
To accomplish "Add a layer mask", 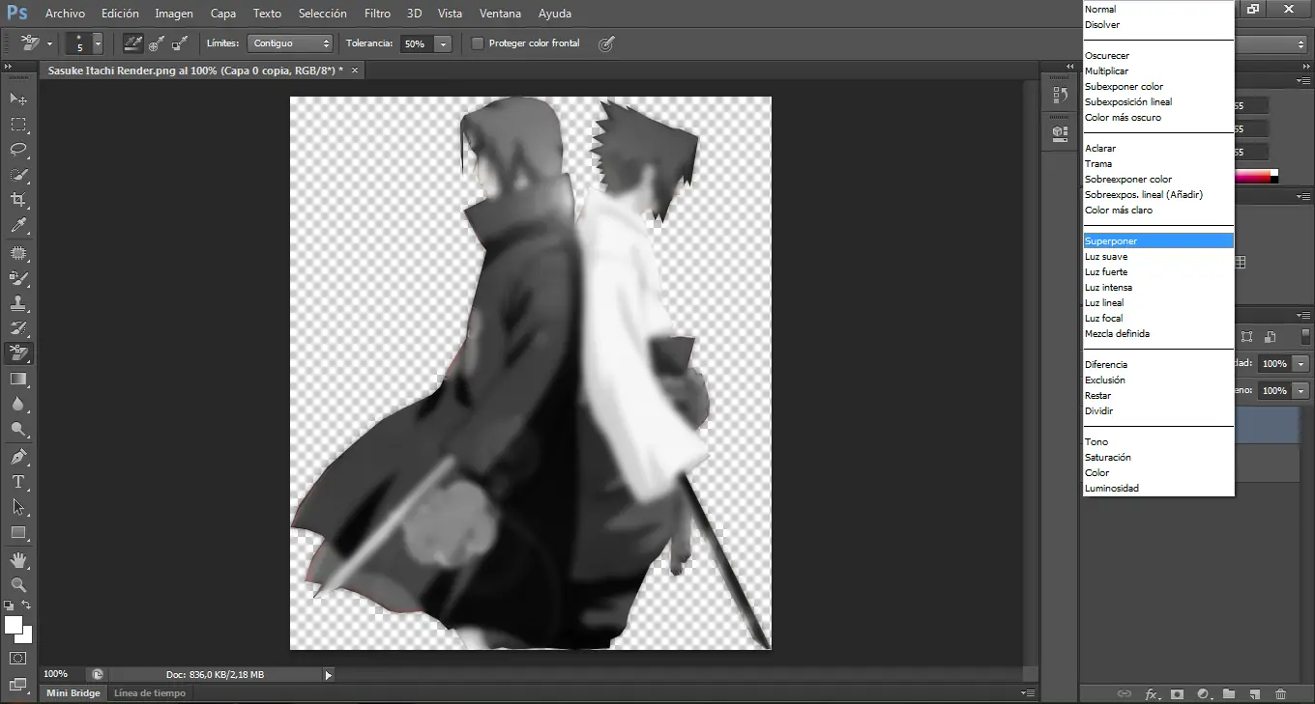I will point(1177,693).
